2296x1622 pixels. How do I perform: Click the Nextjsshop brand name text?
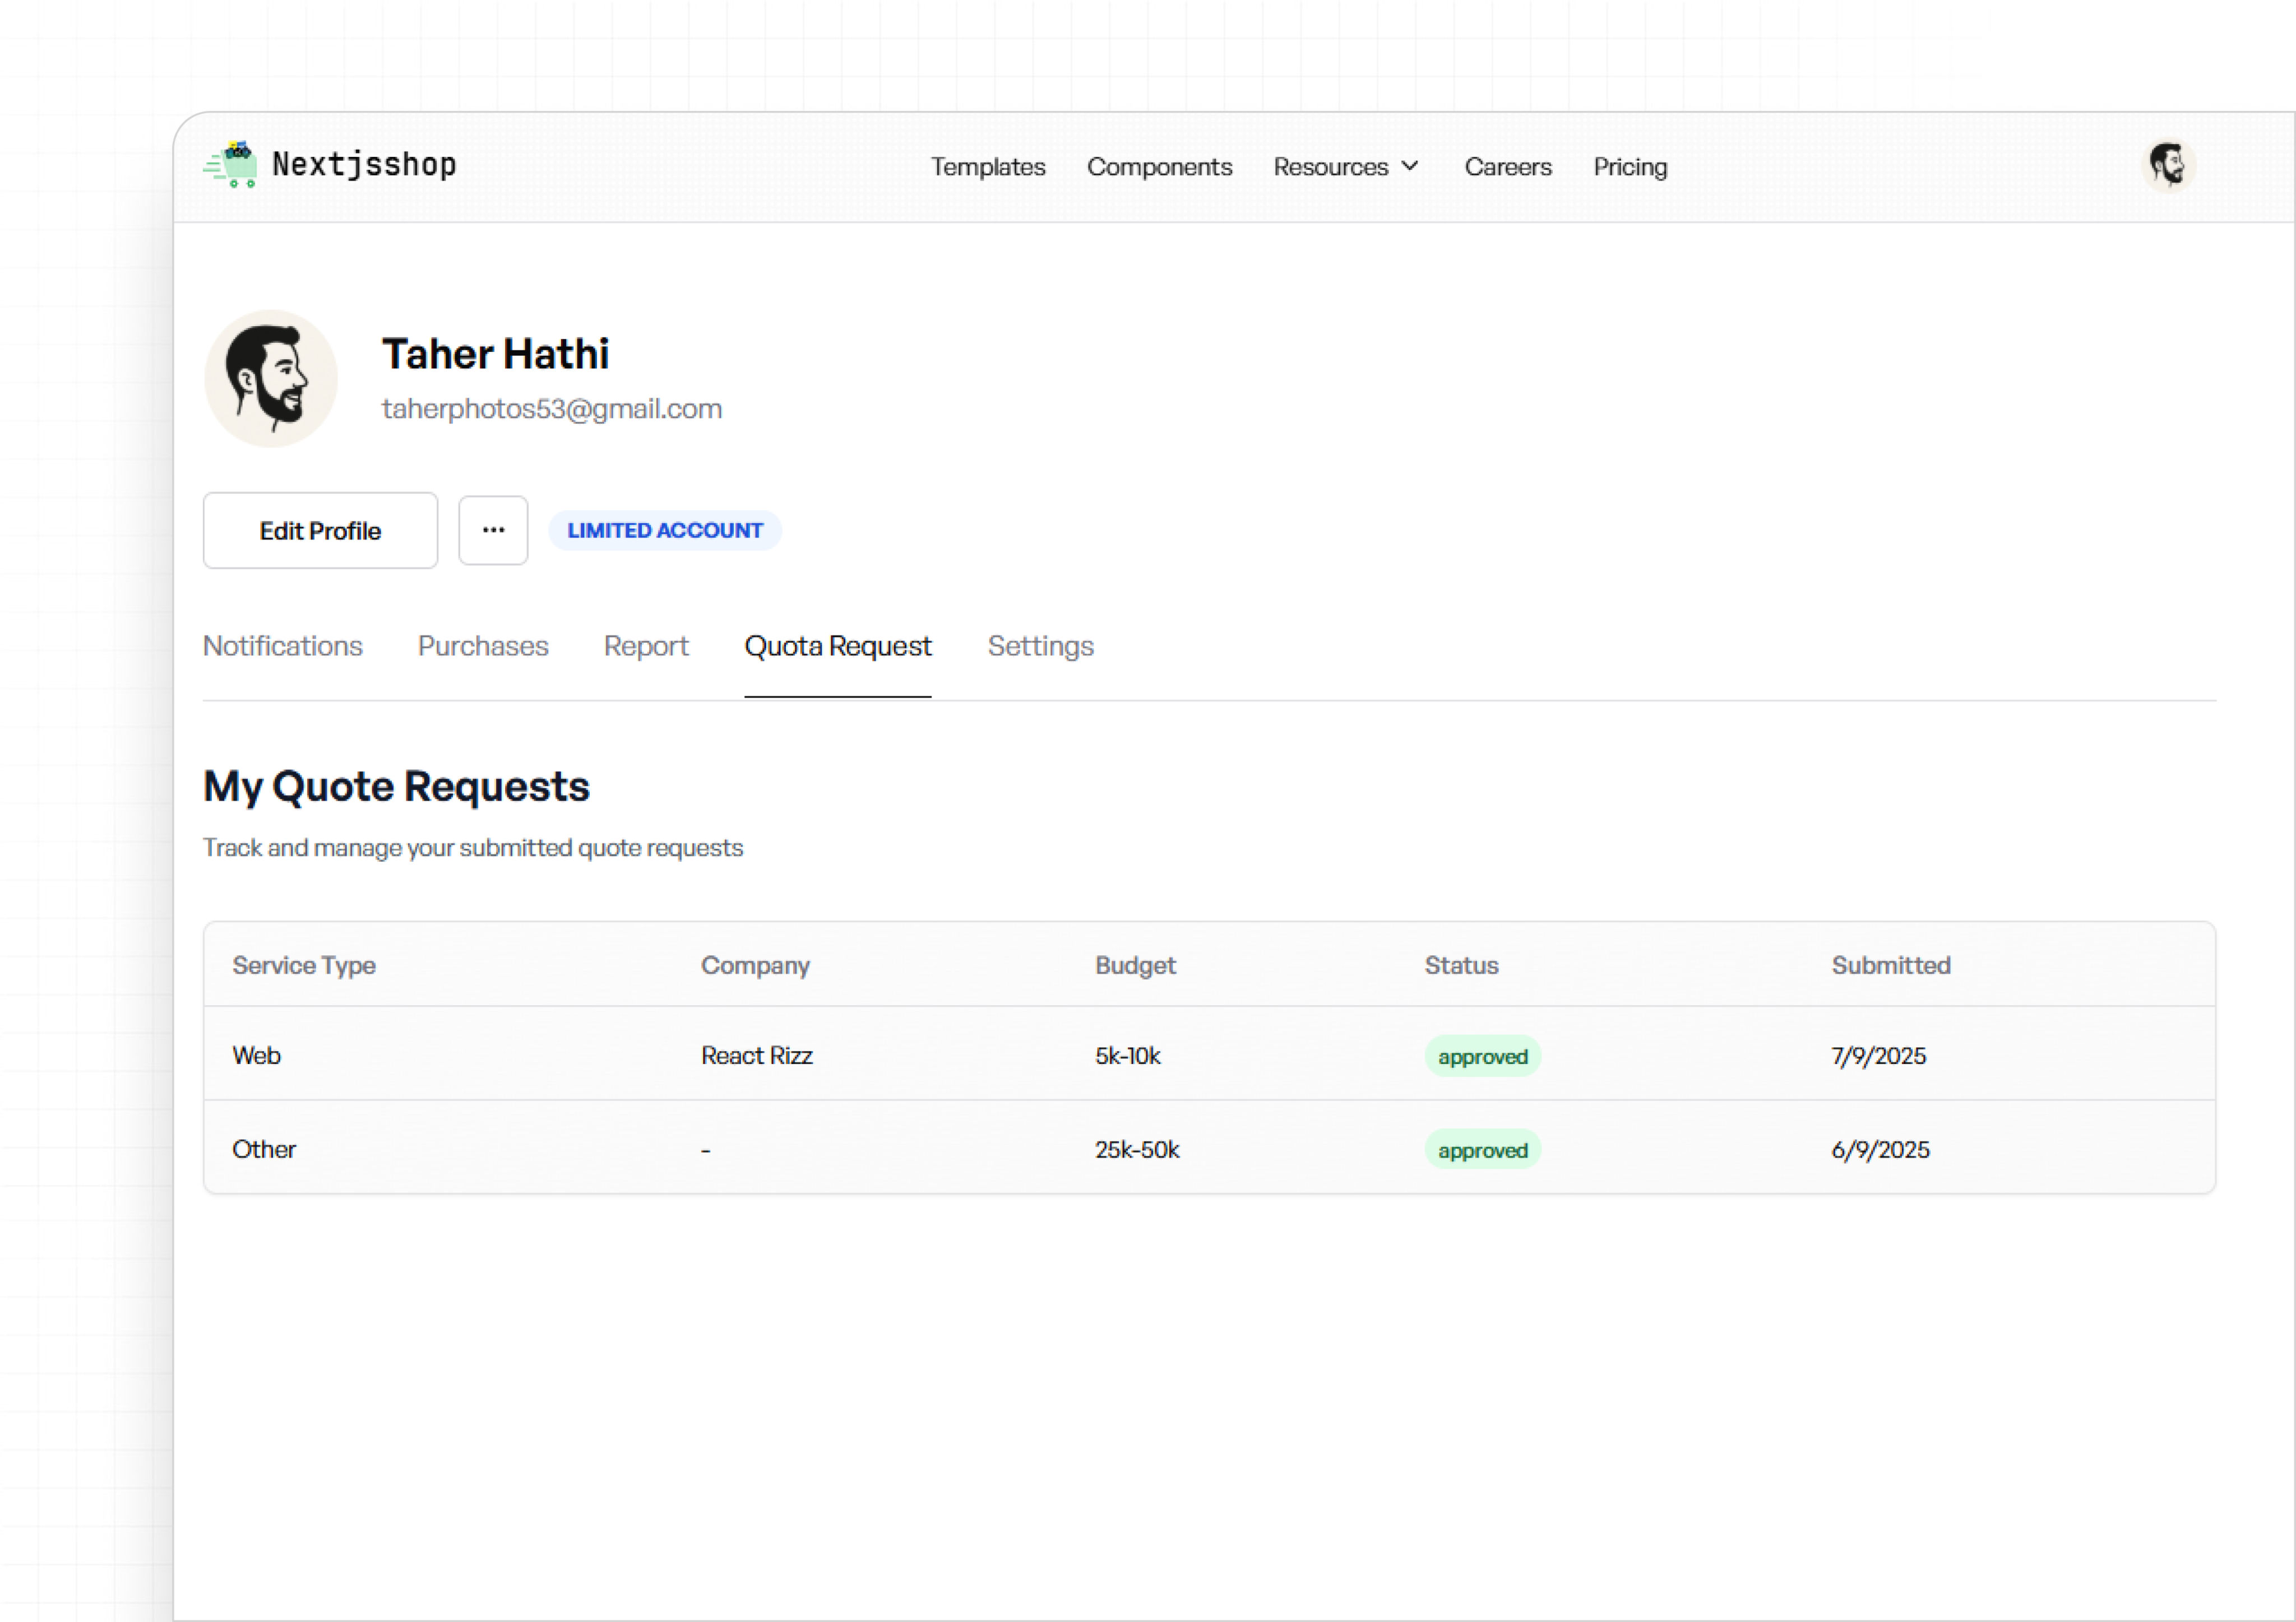click(364, 165)
